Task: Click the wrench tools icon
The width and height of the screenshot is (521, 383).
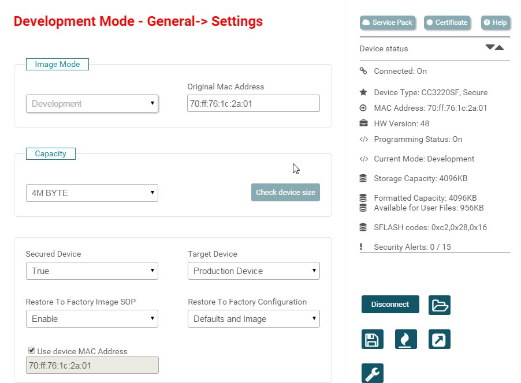Action: (x=372, y=373)
